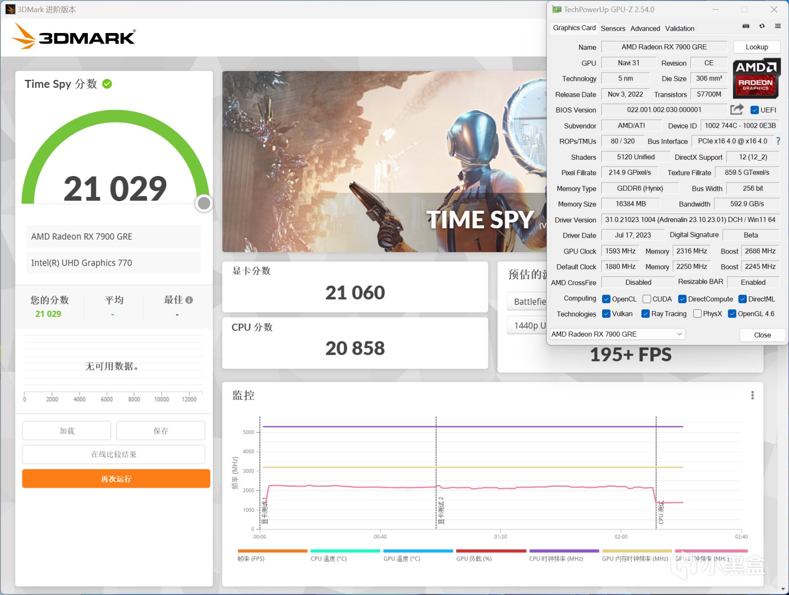Toggle the DirectML checkbox
The image size is (789, 595).
tap(743, 299)
